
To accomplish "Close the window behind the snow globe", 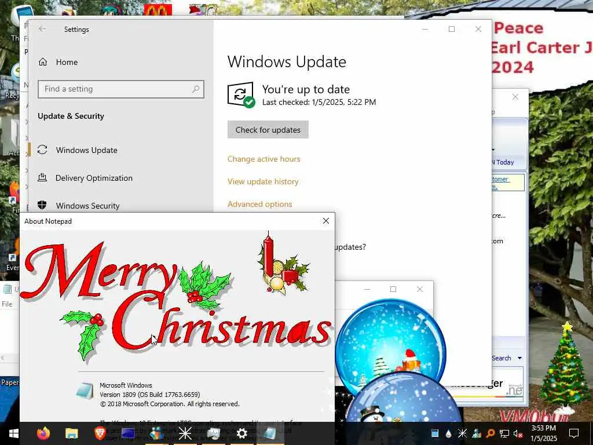I will tap(420, 289).
